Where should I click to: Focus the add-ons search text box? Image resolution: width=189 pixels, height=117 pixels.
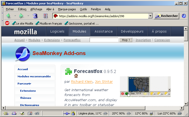(x=104, y=40)
